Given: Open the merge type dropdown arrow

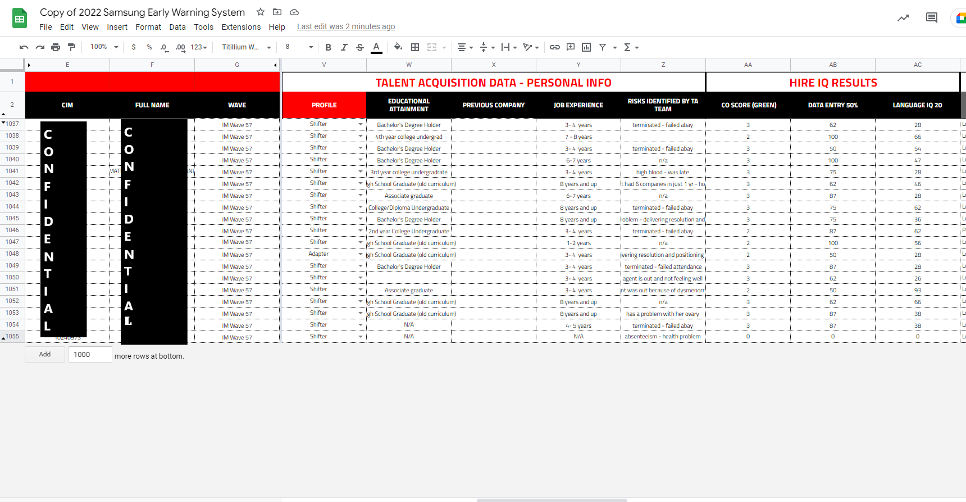Looking at the screenshot, I should [x=444, y=48].
